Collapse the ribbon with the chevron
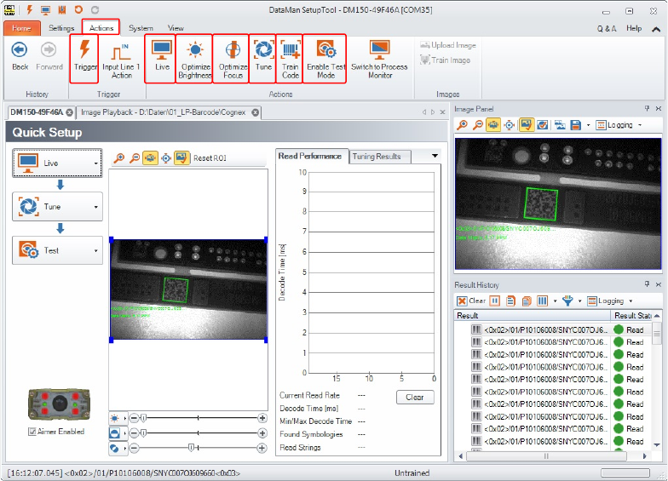 (x=656, y=29)
